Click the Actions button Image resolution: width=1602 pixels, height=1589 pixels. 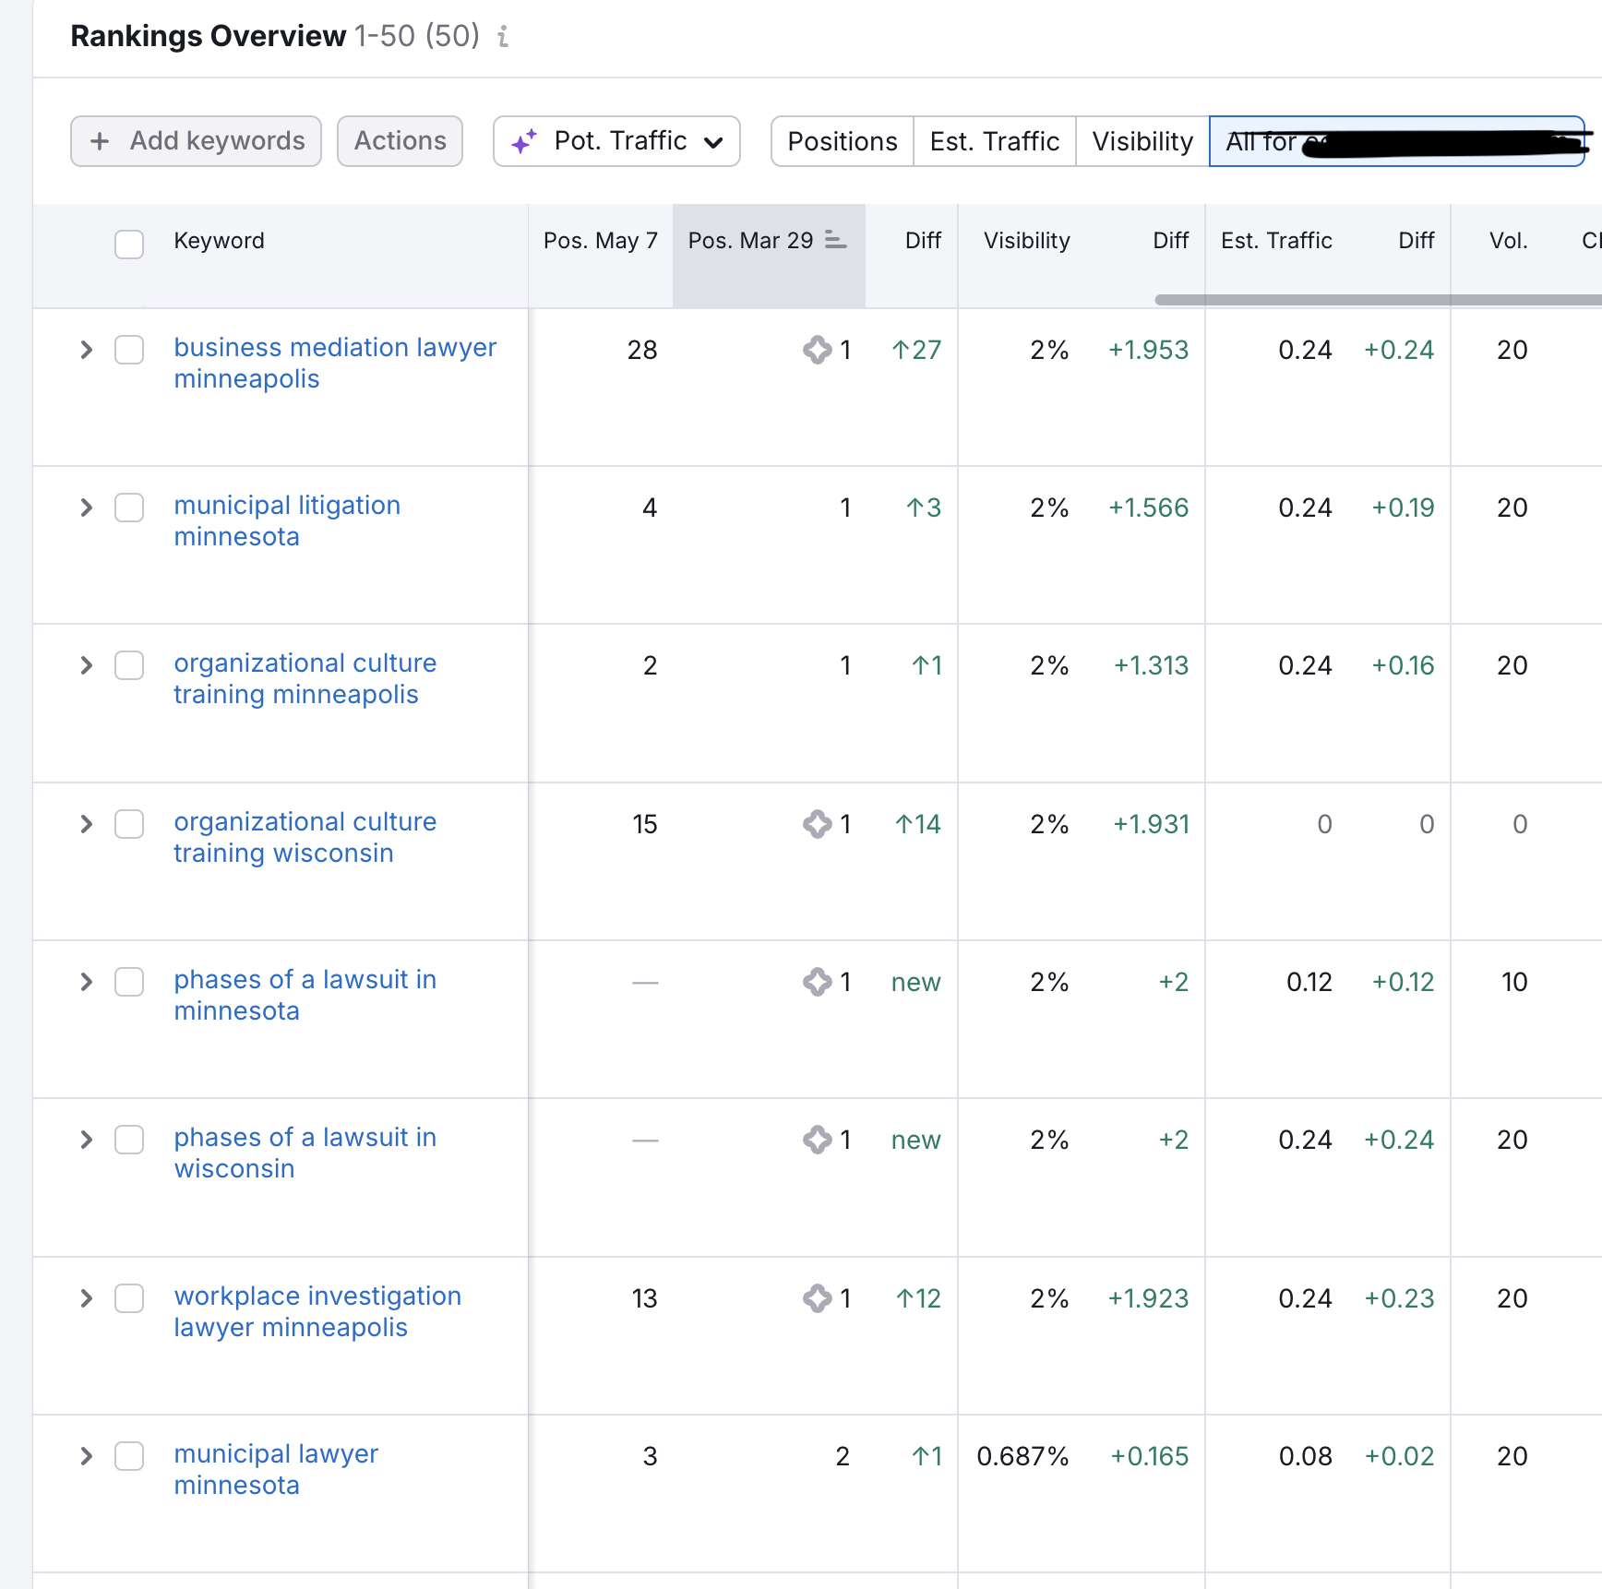[400, 141]
